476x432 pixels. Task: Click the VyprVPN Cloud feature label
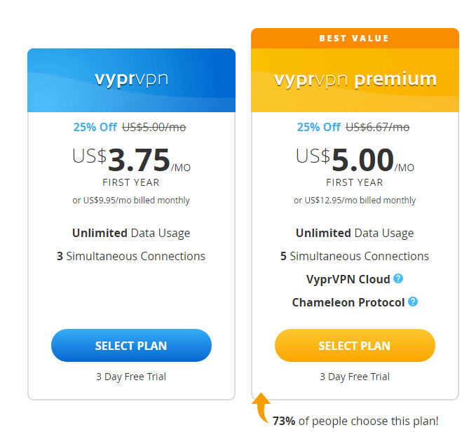point(348,279)
